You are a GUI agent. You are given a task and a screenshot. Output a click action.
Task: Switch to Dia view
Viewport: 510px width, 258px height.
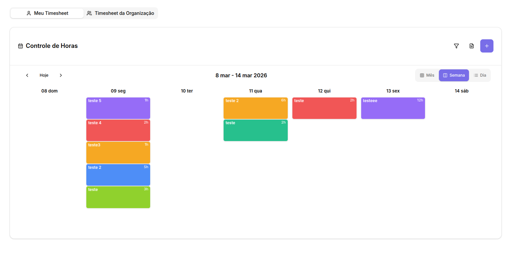pos(480,75)
